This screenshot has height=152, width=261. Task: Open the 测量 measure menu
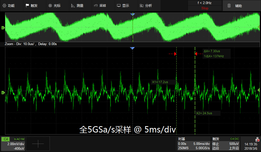77,6
